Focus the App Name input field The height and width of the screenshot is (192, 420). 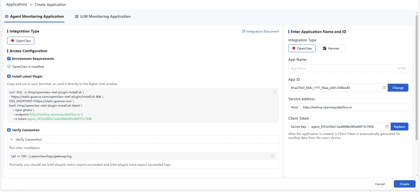click(x=348, y=68)
